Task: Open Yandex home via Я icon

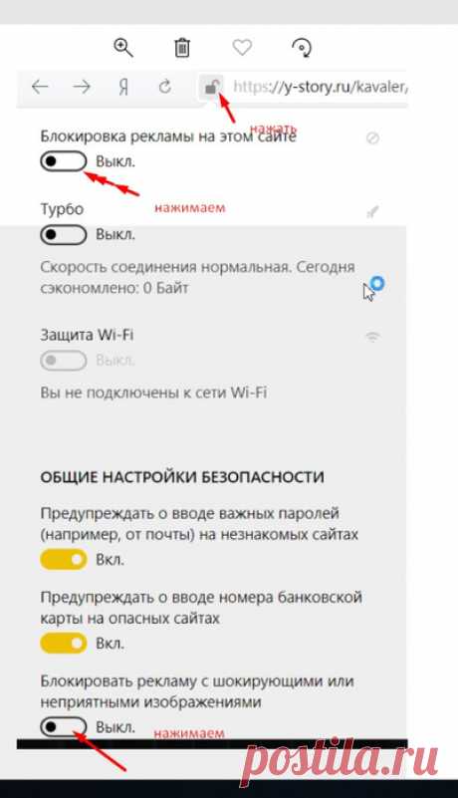Action: coord(123,88)
